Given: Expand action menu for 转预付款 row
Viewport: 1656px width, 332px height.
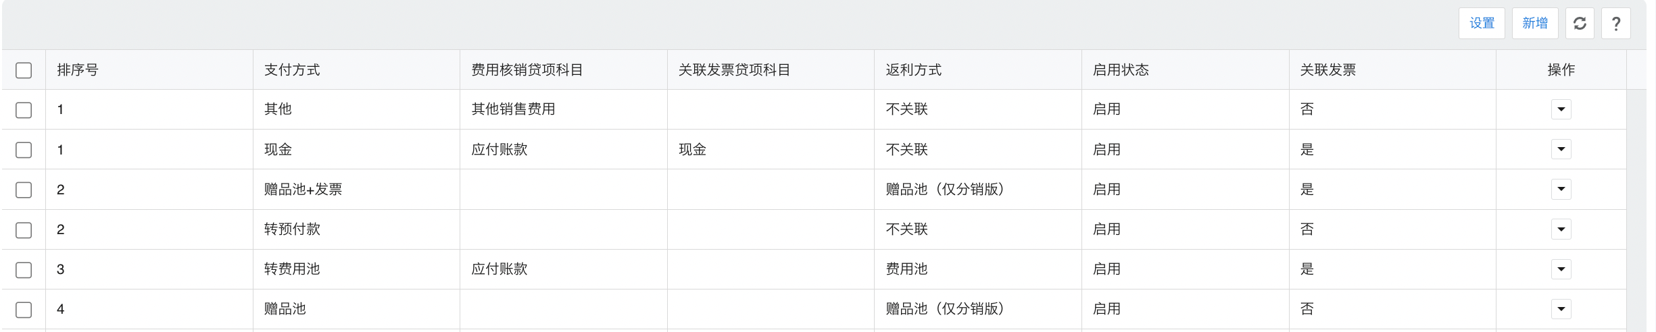Looking at the screenshot, I should click(x=1561, y=229).
